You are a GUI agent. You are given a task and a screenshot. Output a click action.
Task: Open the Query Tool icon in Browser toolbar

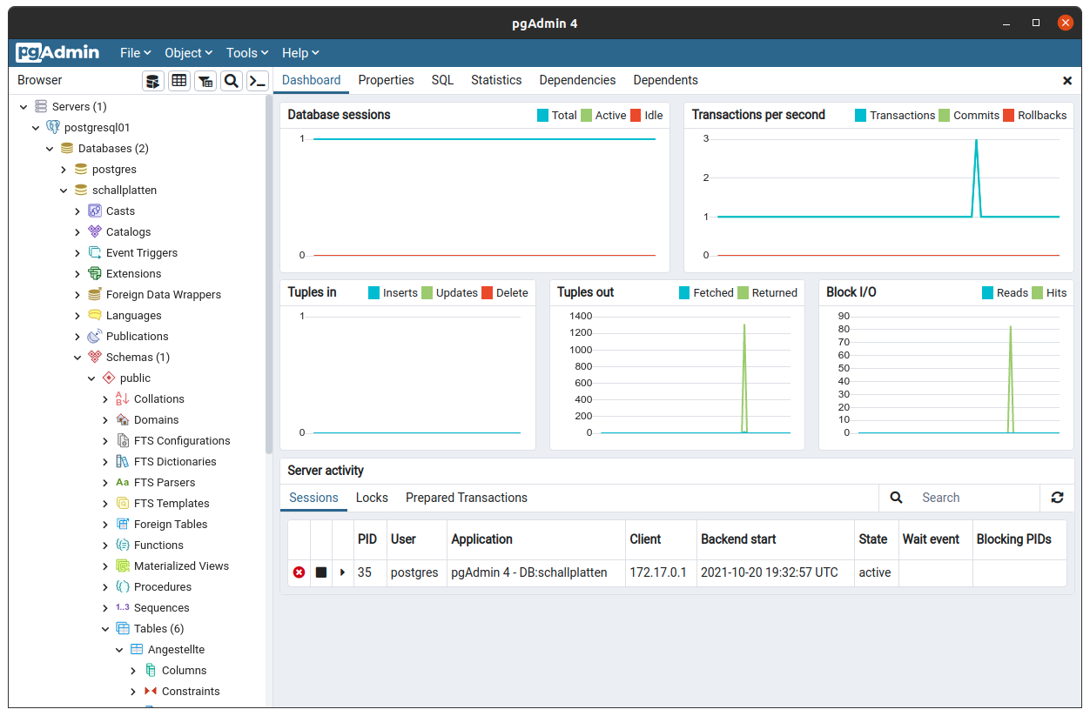[x=153, y=81]
